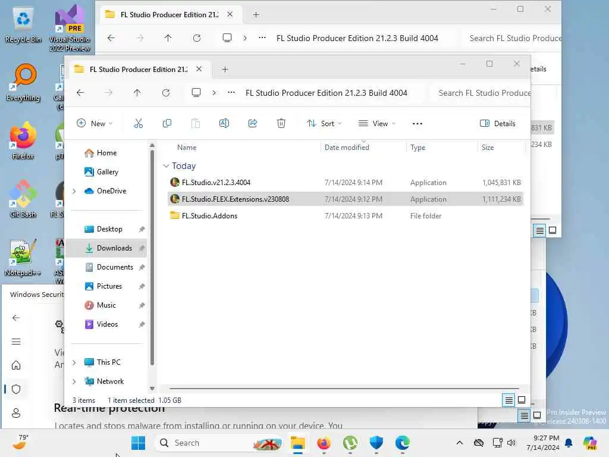The width and height of the screenshot is (609, 457).
Task: Open Notepad++ desktop icon
Action: [23, 257]
